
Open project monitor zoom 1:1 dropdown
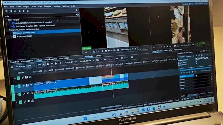point(156,47)
